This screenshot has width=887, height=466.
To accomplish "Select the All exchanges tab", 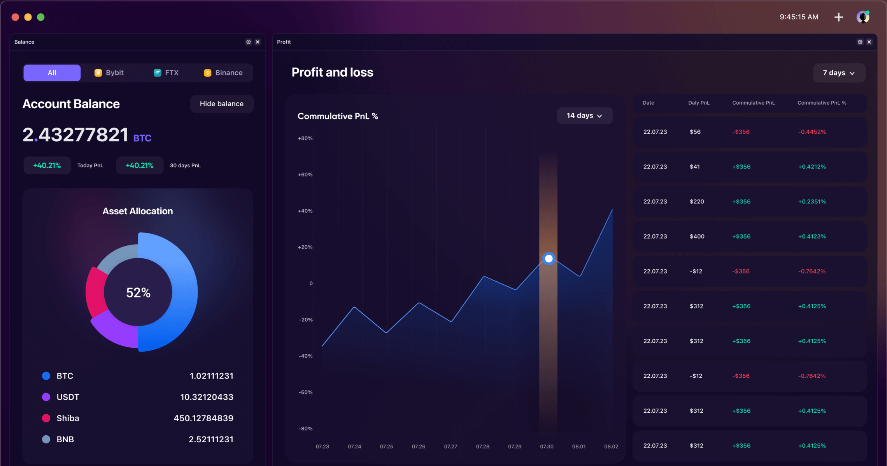I will (52, 73).
